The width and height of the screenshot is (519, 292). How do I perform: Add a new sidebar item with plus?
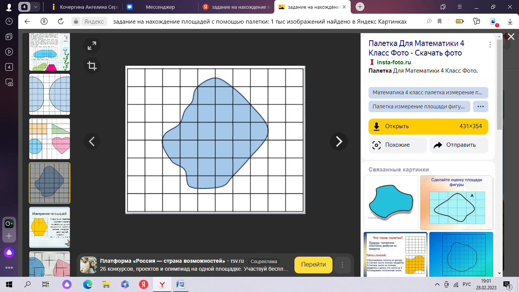[x=9, y=236]
